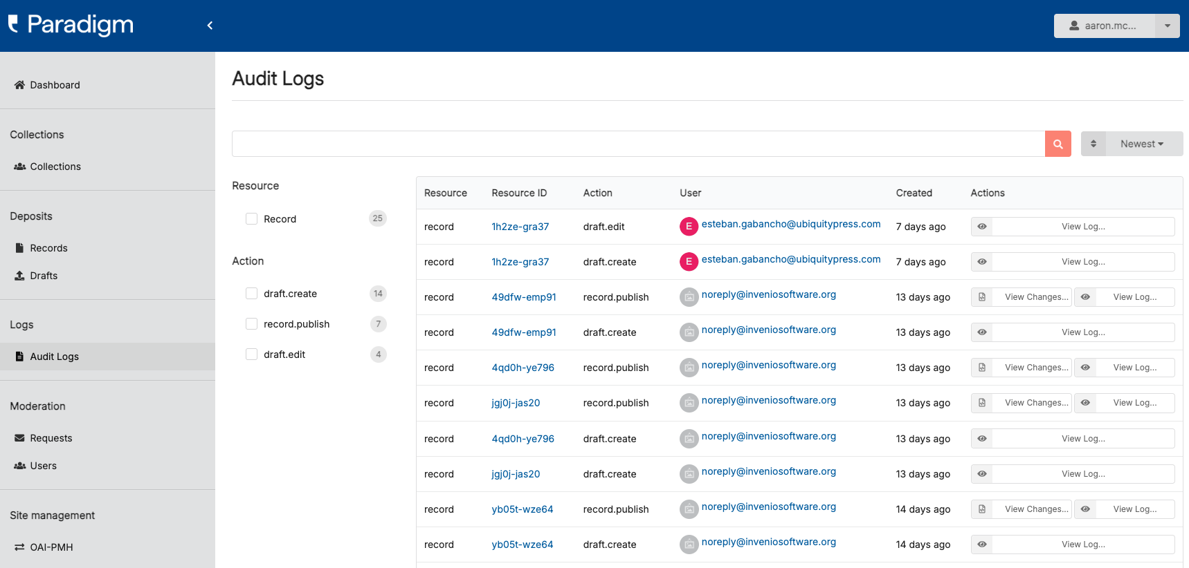The height and width of the screenshot is (568, 1189).
Task: Open Users under Moderation
Action: click(107, 466)
